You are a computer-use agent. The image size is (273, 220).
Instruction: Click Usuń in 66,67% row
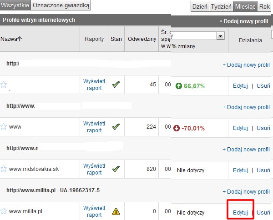click(x=263, y=86)
